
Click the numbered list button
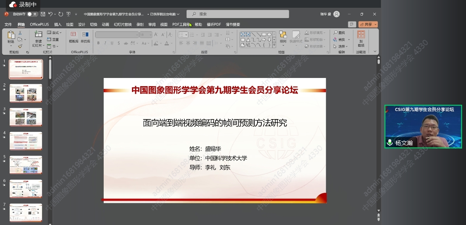(x=192, y=35)
